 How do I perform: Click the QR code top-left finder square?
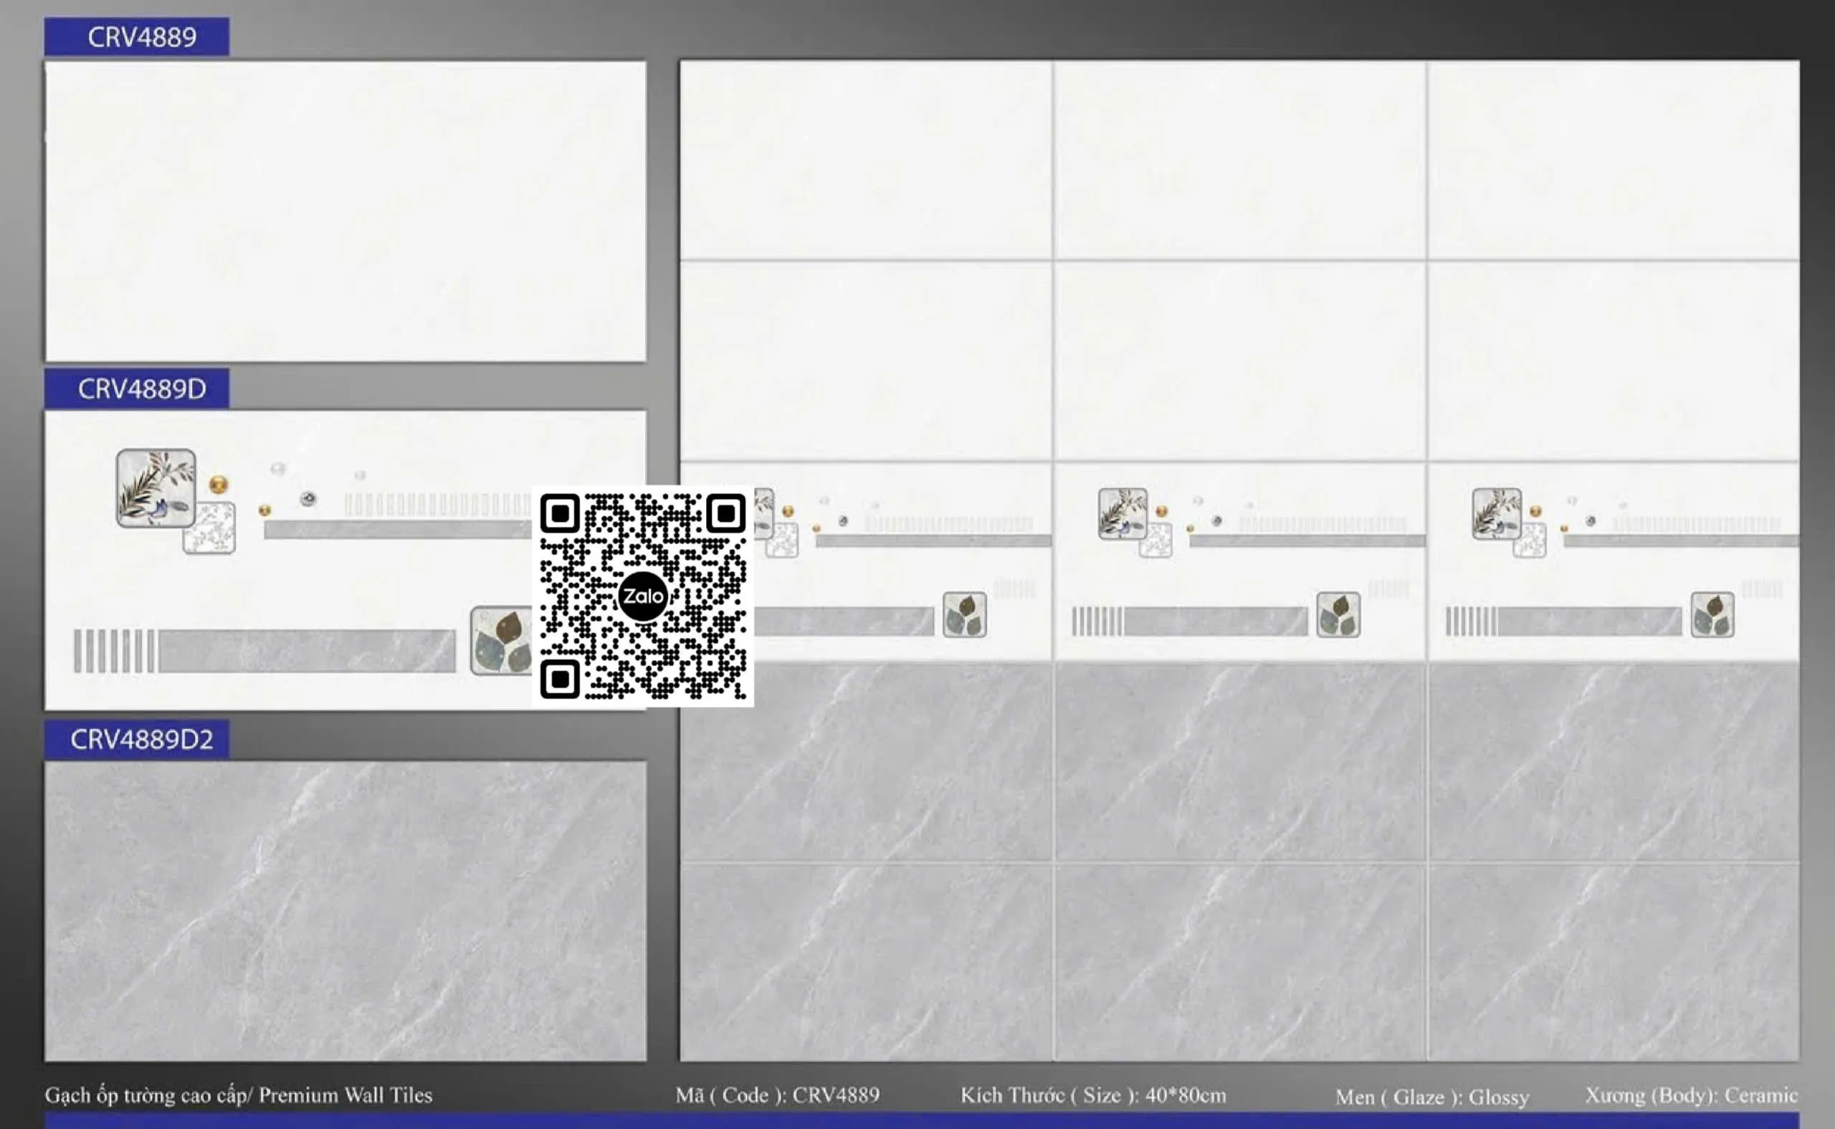560,514
